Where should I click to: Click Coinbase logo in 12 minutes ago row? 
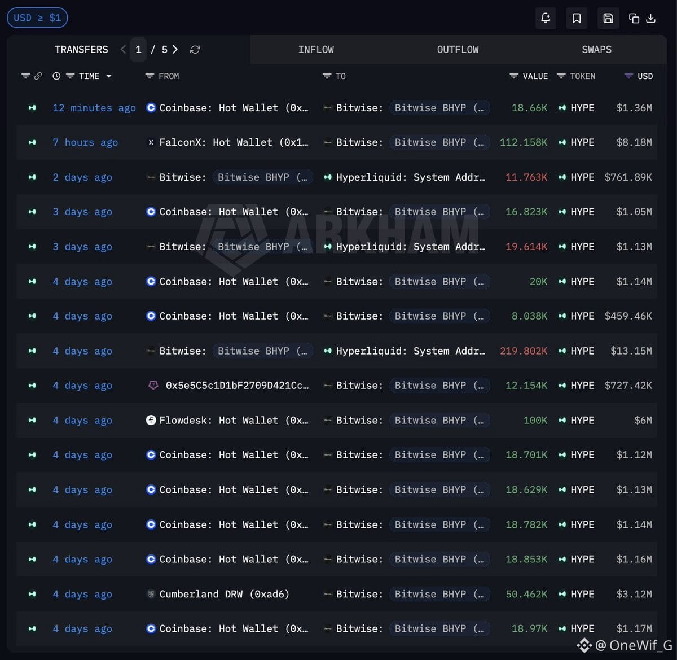[151, 108]
